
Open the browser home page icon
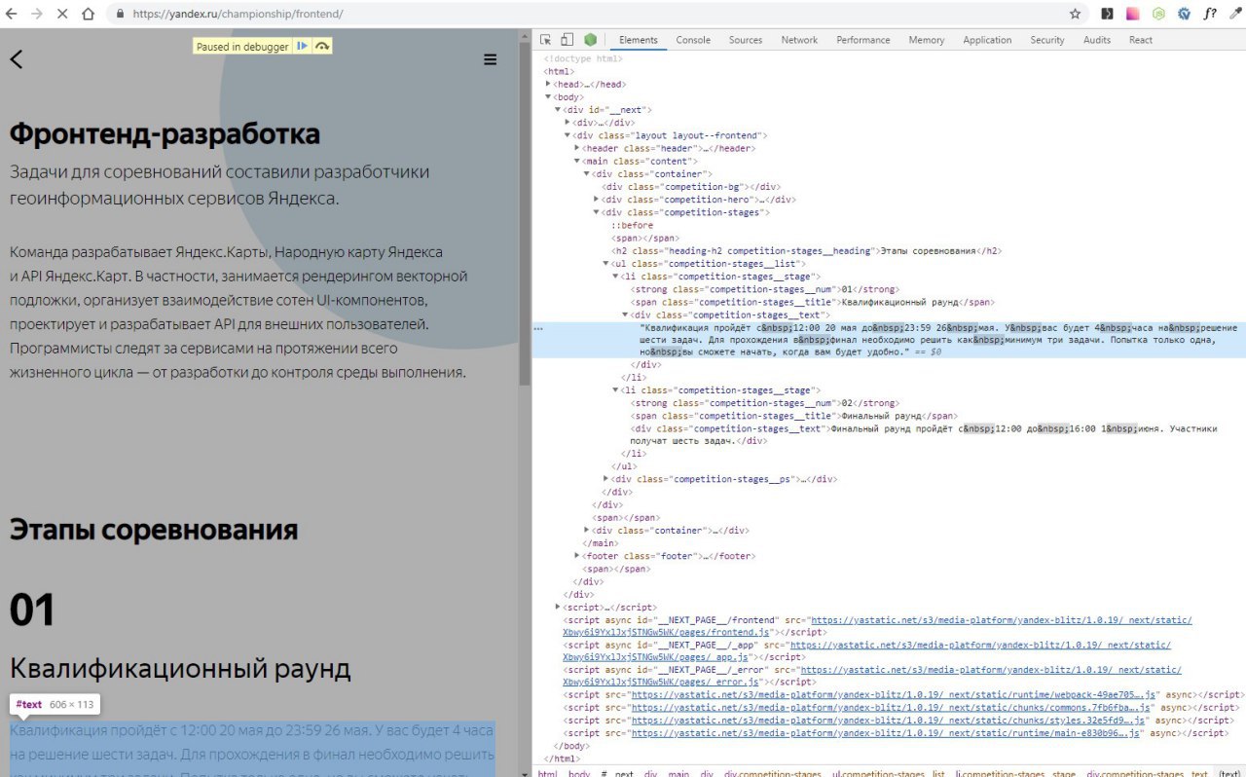pyautogui.click(x=89, y=14)
